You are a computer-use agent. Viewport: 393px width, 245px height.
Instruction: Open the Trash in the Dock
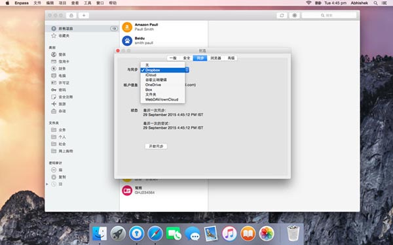click(x=293, y=233)
